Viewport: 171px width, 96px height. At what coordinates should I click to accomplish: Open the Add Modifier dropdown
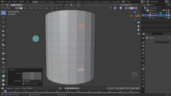(x=158, y=42)
